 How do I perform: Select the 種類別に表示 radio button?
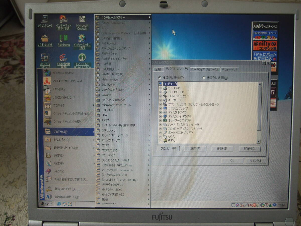pyautogui.click(x=160, y=78)
